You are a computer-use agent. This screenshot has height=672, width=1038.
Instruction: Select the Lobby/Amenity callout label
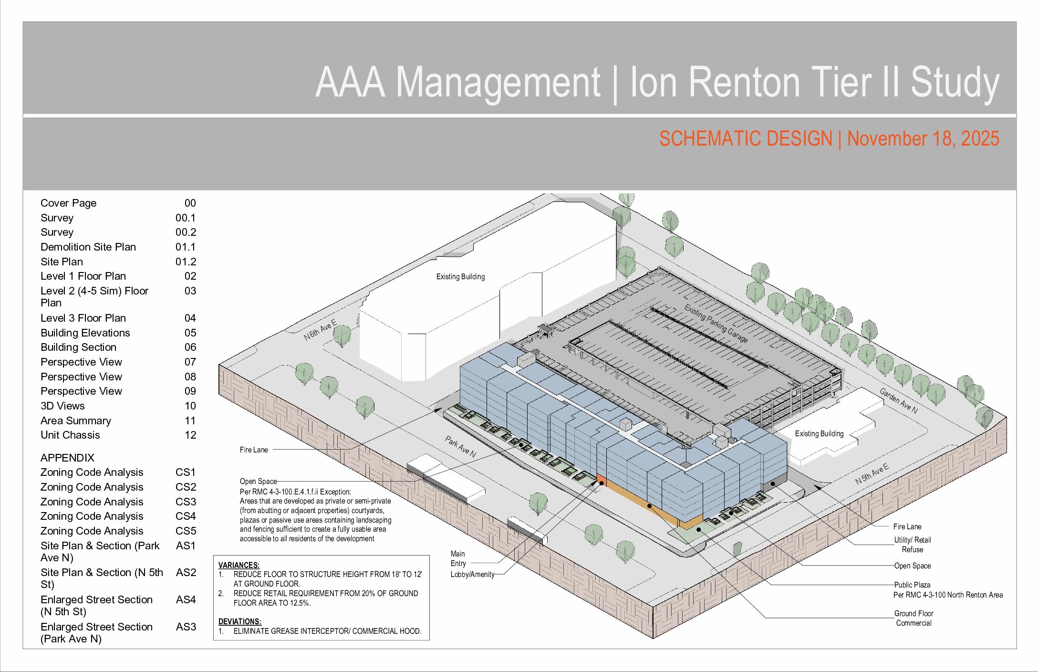coord(472,575)
